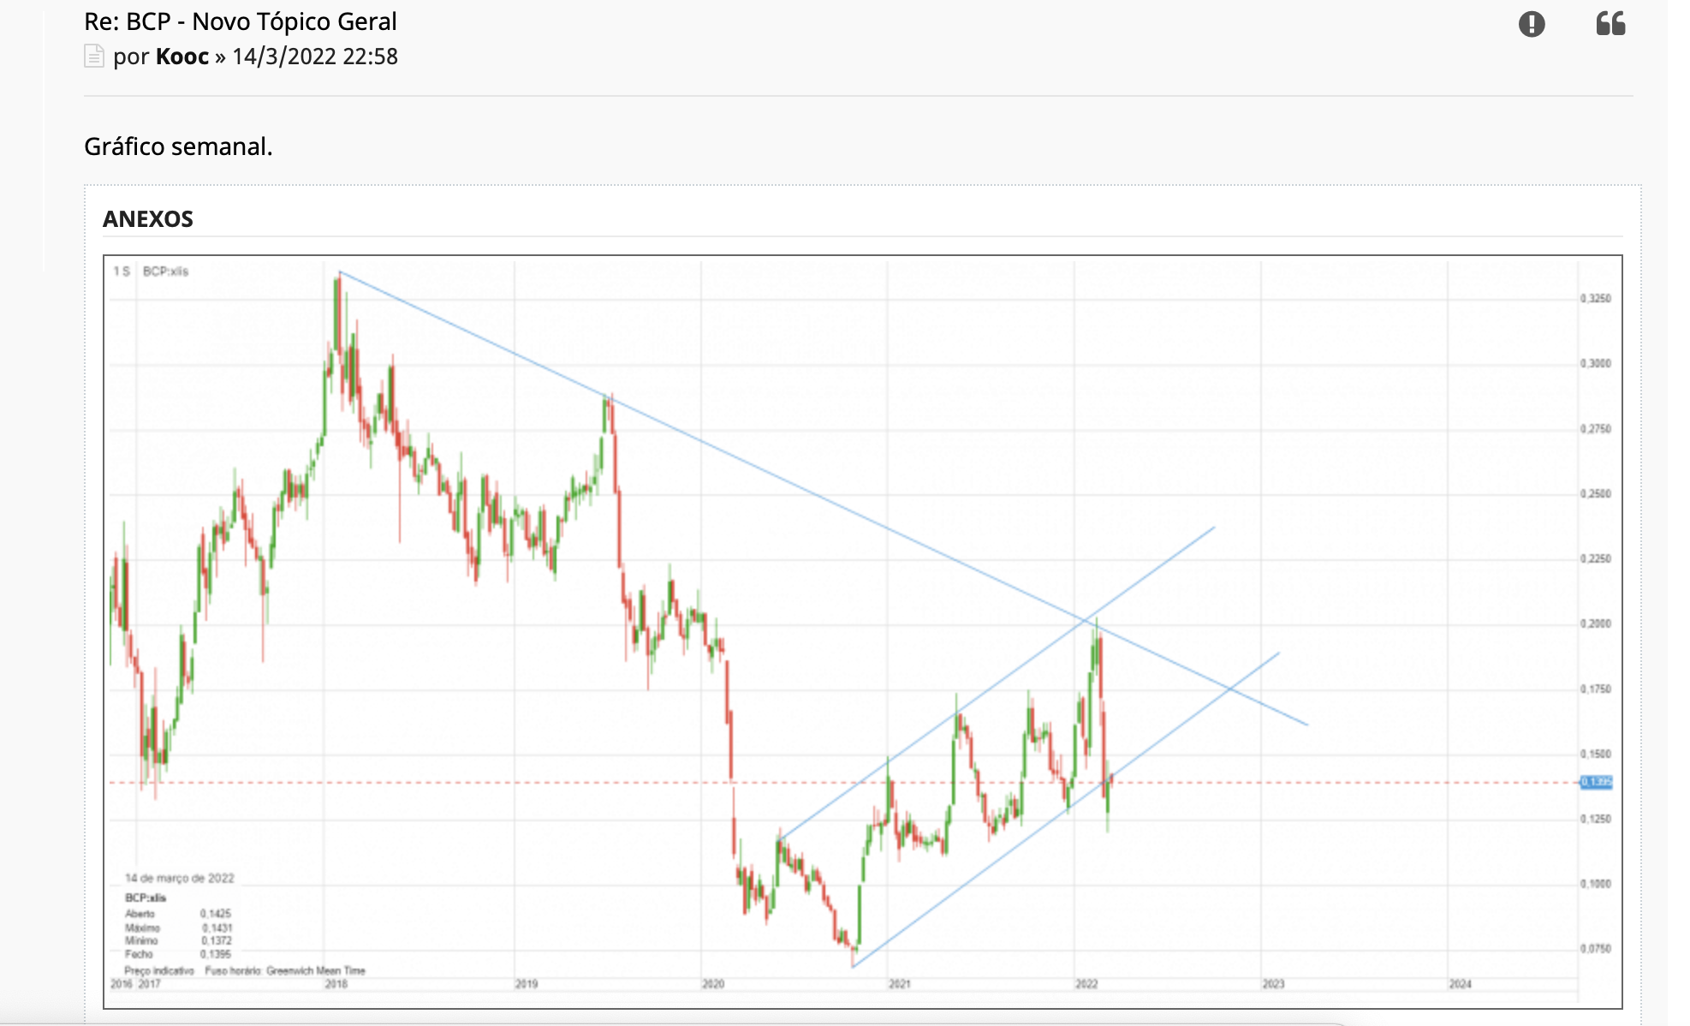The height and width of the screenshot is (1026, 1690).
Task: Open the 'Re: BCP - Novo Tópico Geral' title
Action: (x=240, y=21)
